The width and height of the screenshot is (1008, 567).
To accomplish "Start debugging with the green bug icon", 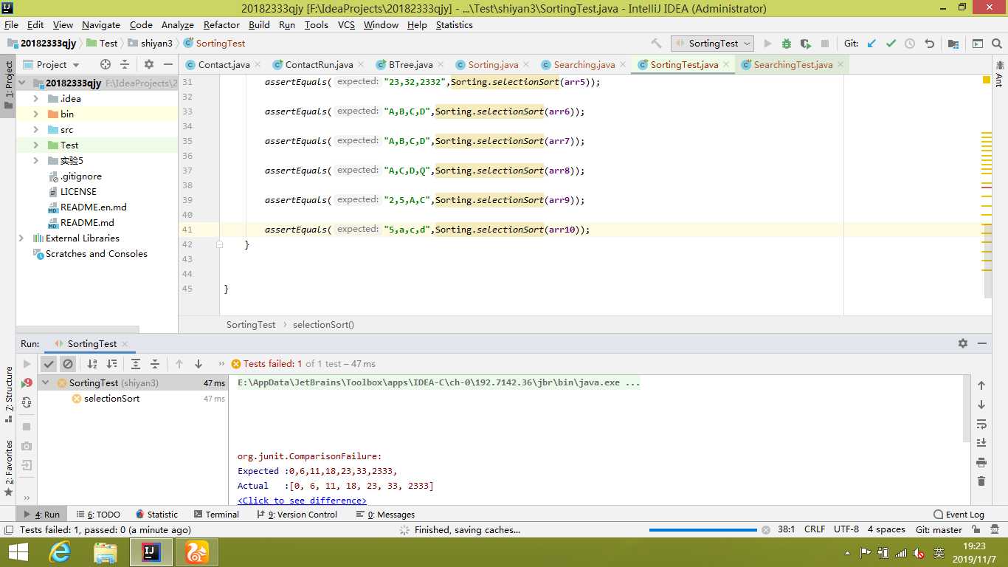I will click(787, 44).
